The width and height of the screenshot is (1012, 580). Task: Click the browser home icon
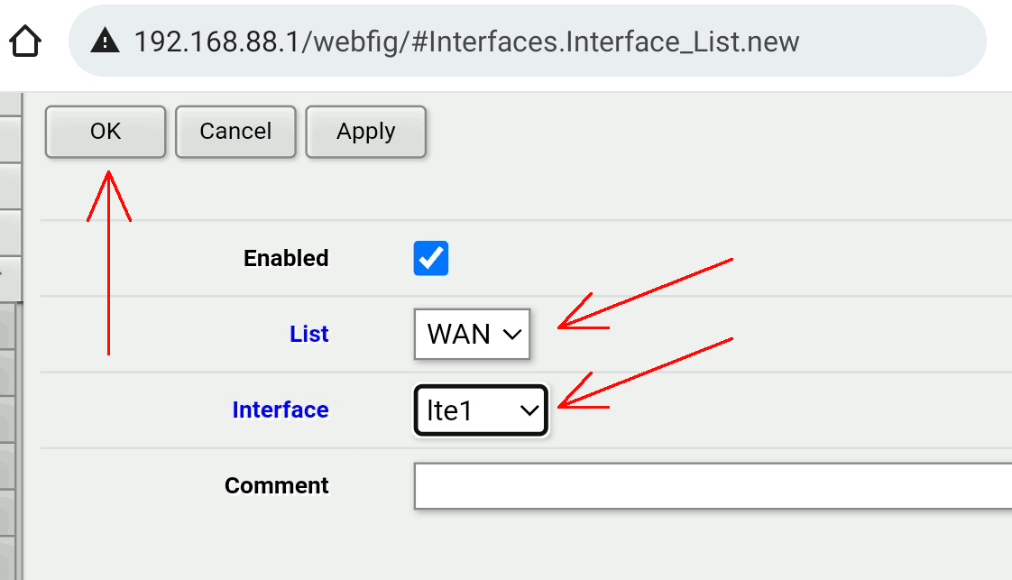click(25, 41)
